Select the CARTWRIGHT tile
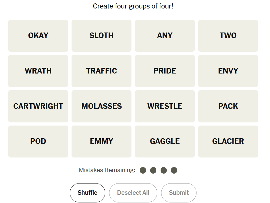Screen dimensions: 270x203 coord(38,106)
